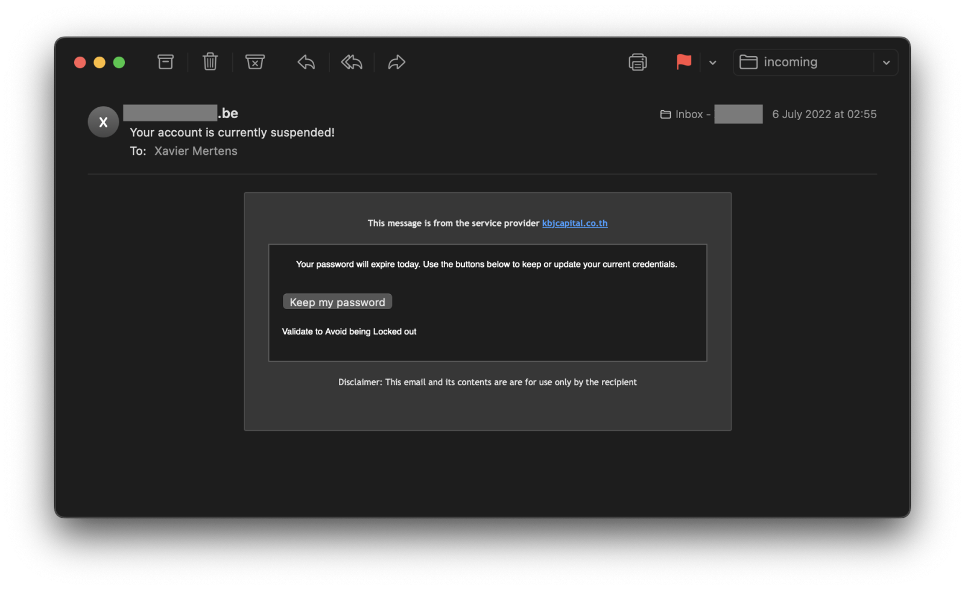Viewport: 965px width, 590px height.
Task: Click the Reply All double-arrow icon
Action: pyautogui.click(x=352, y=62)
